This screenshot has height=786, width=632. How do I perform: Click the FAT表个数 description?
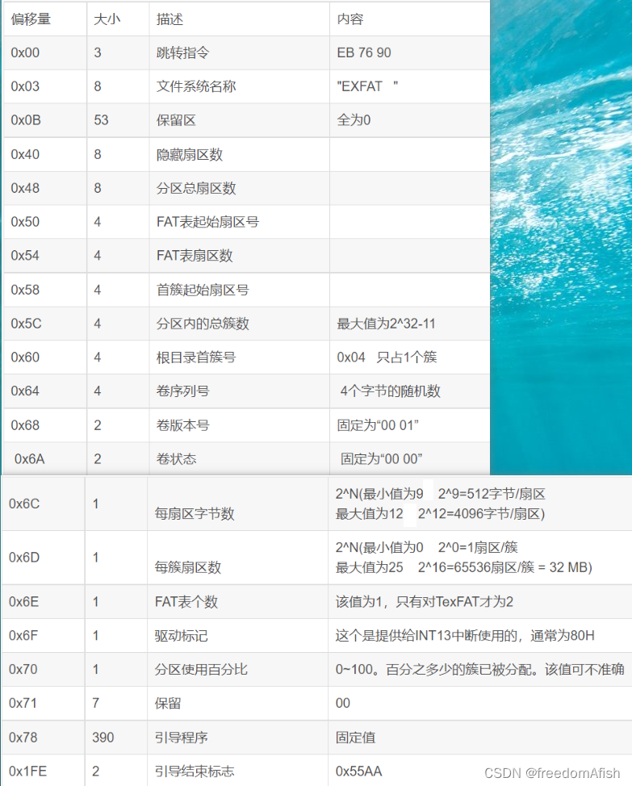tap(186, 601)
